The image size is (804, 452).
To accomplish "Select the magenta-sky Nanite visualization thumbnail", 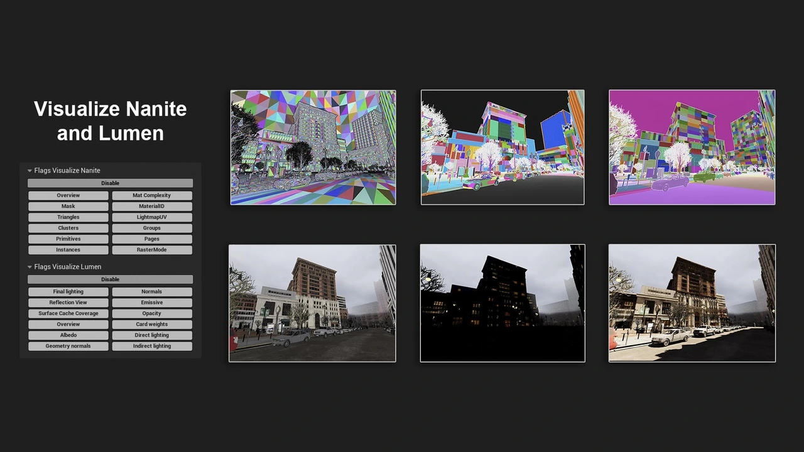I will coord(692,148).
